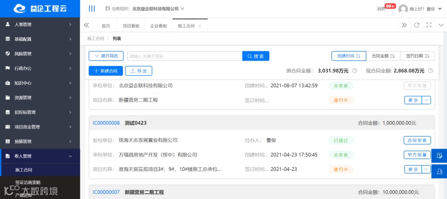The image size is (447, 199).
Task: Click the 已通过 status tag
Action: [x=341, y=140]
